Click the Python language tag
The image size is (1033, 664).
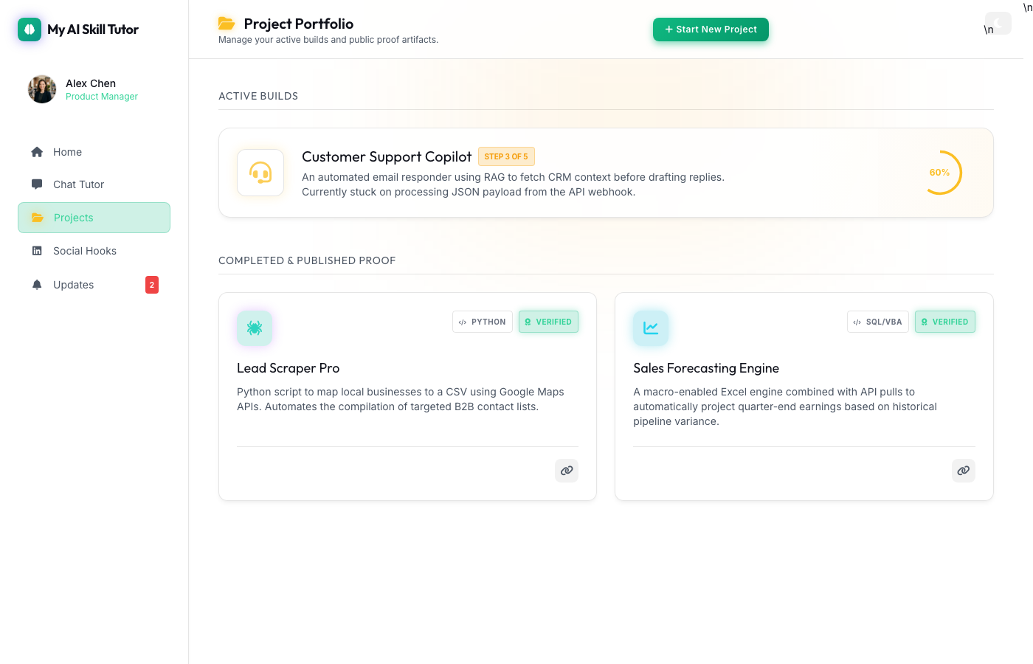[x=483, y=322]
